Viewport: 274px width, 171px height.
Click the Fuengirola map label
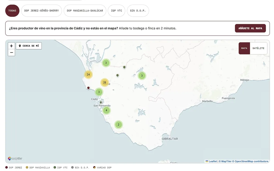[x=228, y=98]
